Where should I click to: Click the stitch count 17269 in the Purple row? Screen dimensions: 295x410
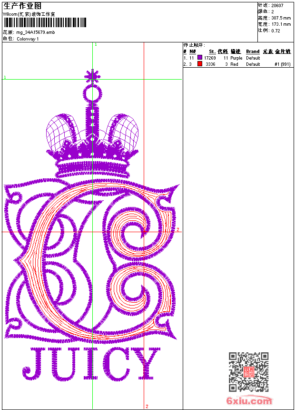210,58
